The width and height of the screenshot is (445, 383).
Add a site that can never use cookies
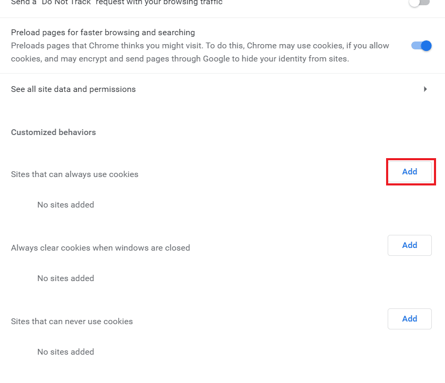pyautogui.click(x=410, y=319)
